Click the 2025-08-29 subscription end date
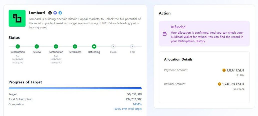This screenshot has width=258, height=116. click(x=17, y=59)
